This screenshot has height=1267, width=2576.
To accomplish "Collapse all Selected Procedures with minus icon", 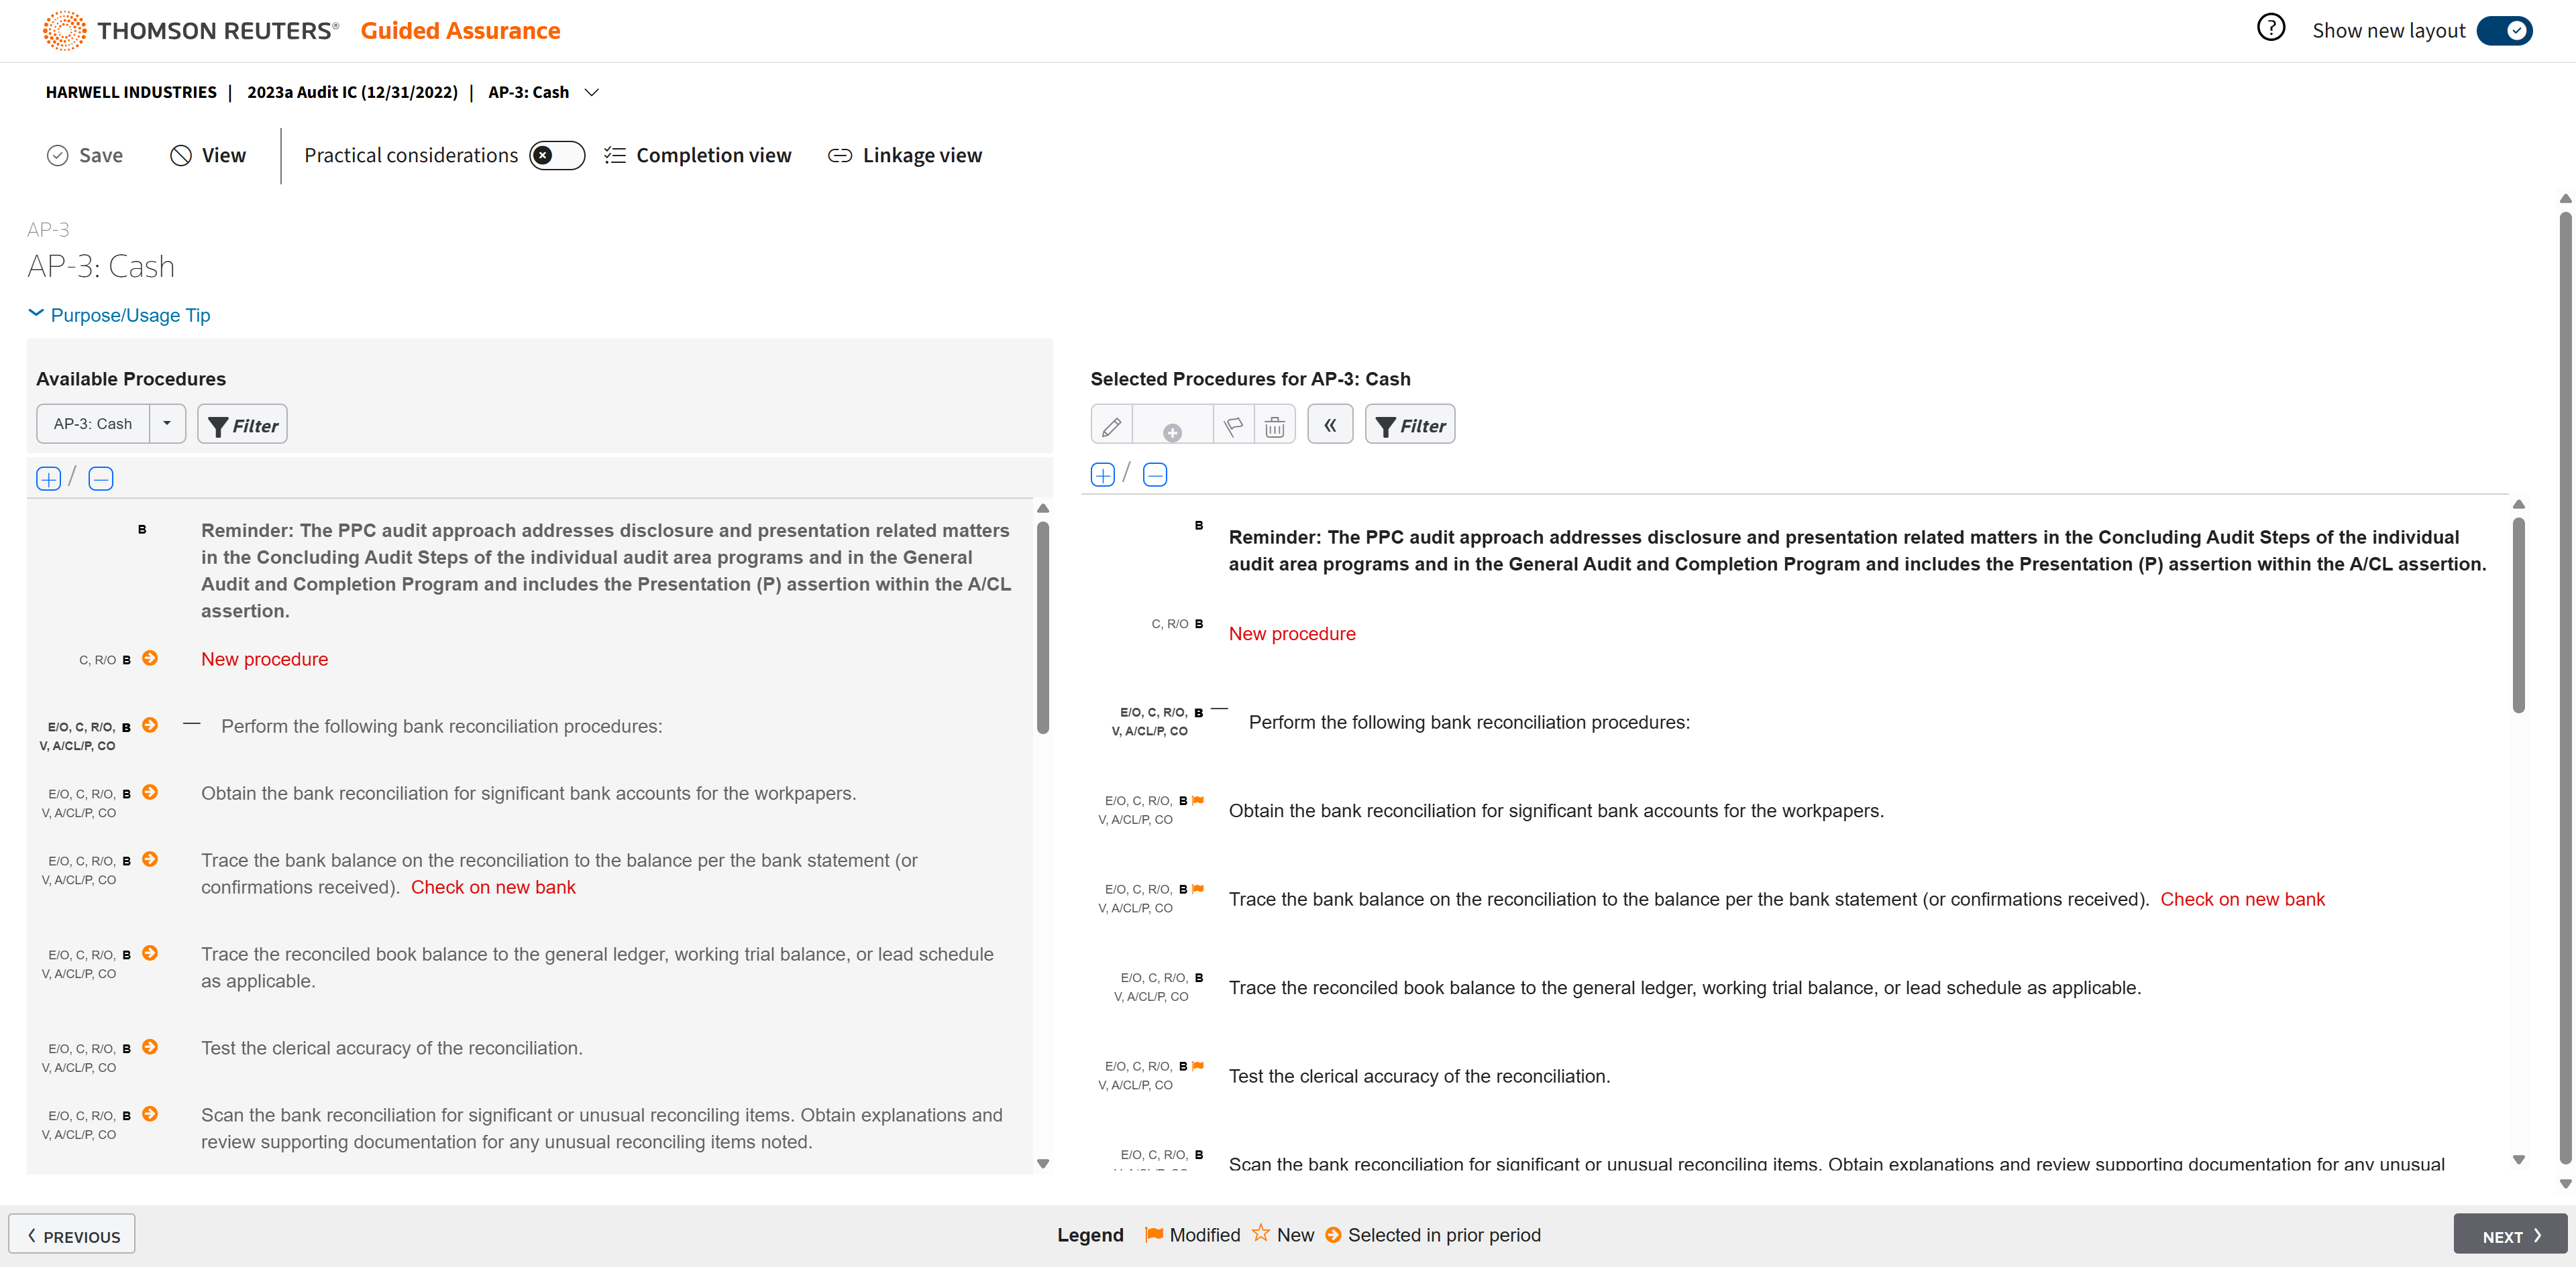I will click(1154, 475).
